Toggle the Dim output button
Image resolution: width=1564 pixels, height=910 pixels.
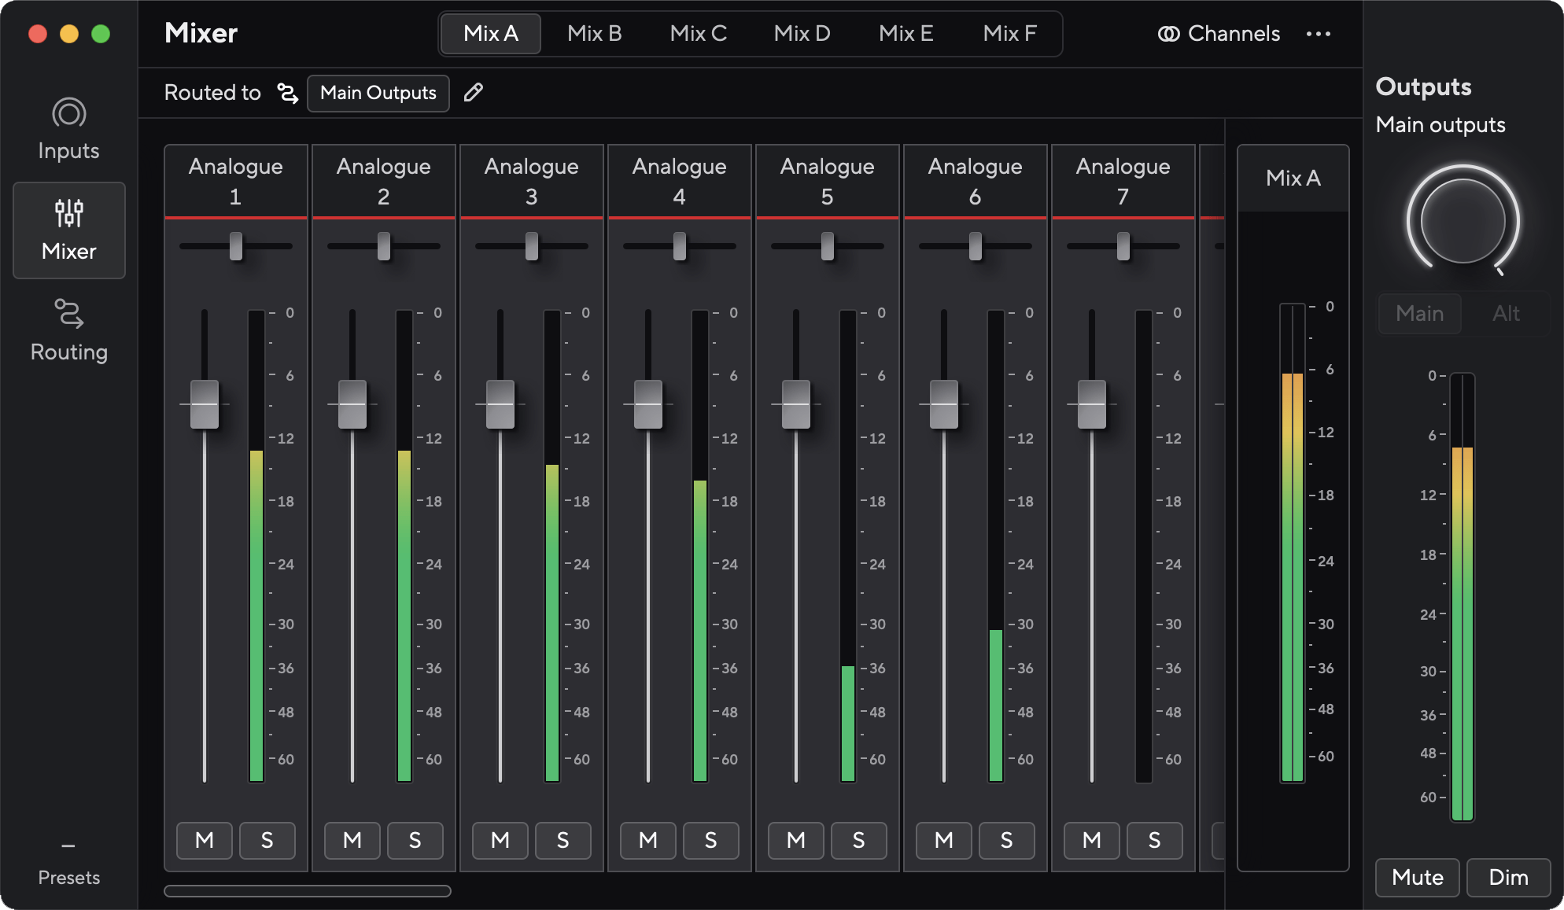coord(1508,877)
